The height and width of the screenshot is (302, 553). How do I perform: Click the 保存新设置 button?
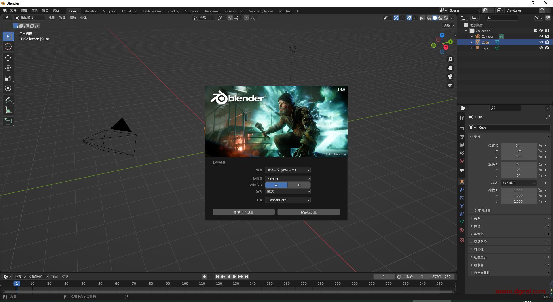pos(308,212)
